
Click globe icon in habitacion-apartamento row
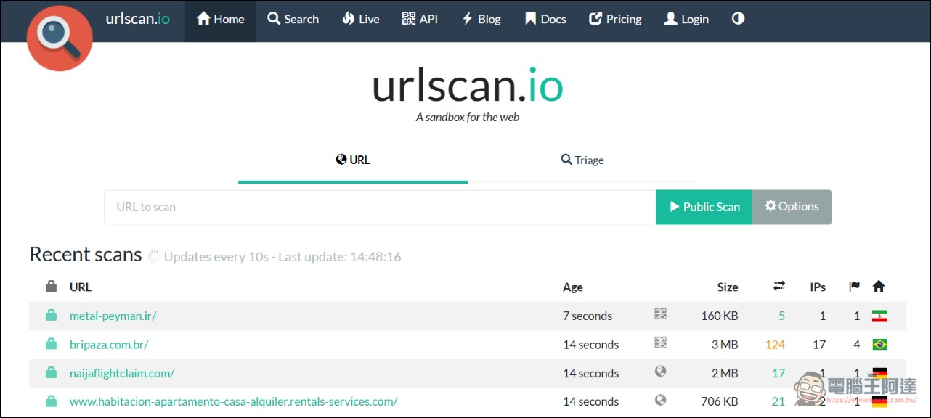[x=660, y=400]
